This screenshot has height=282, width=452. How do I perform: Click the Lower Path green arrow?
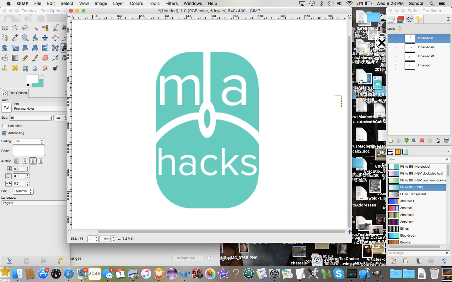406,140
